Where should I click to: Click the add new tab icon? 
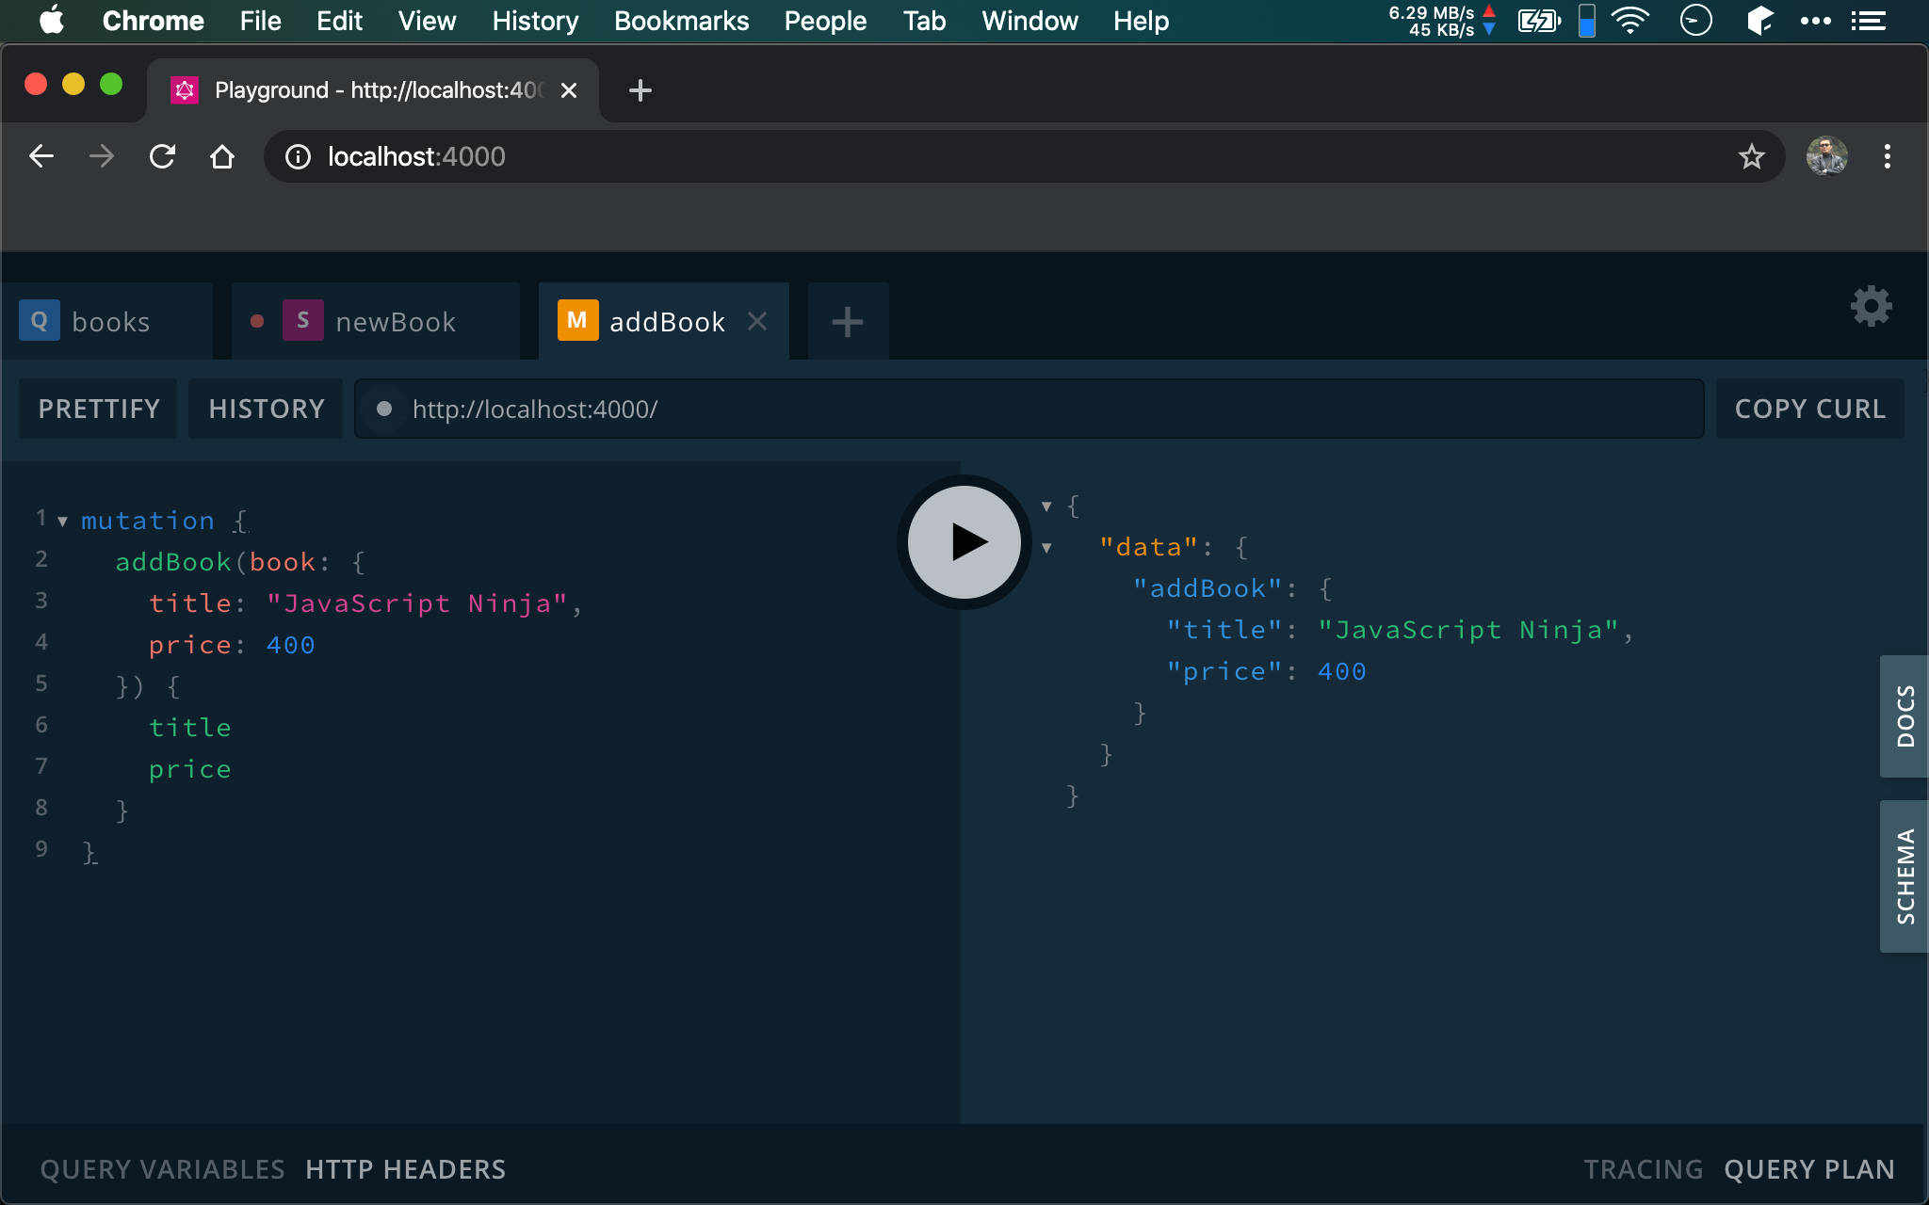point(847,321)
